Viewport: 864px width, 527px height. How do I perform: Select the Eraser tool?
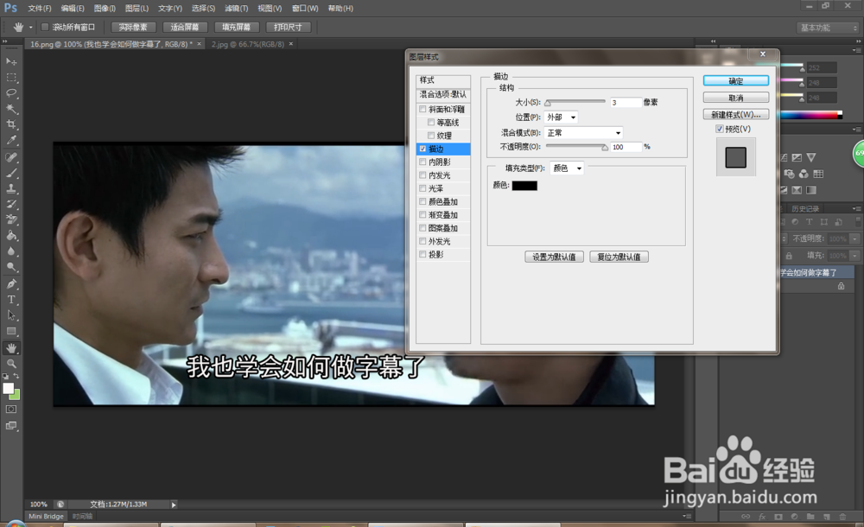(x=11, y=219)
